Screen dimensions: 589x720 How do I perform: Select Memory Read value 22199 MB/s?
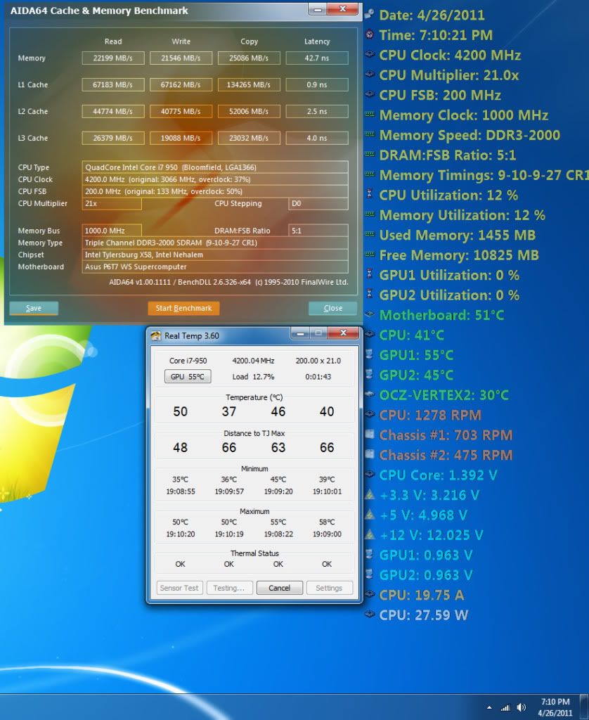click(x=113, y=58)
